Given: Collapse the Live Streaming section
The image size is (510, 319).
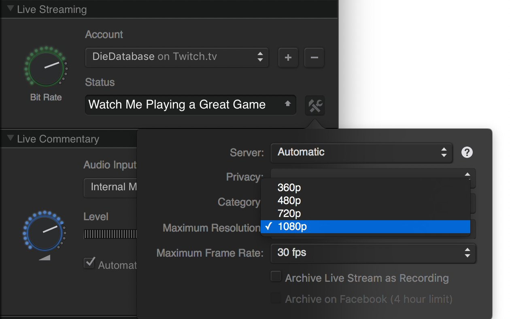Looking at the screenshot, I should pyautogui.click(x=11, y=9).
